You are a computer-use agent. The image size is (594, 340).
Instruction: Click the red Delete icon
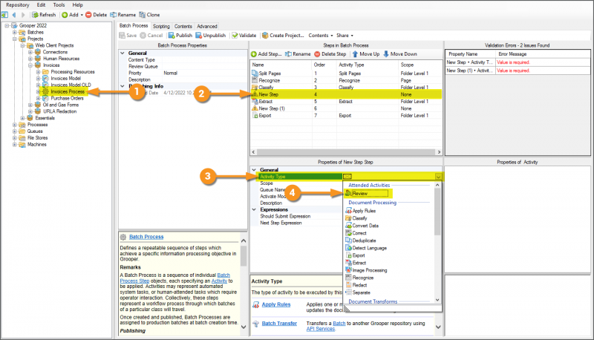88,15
